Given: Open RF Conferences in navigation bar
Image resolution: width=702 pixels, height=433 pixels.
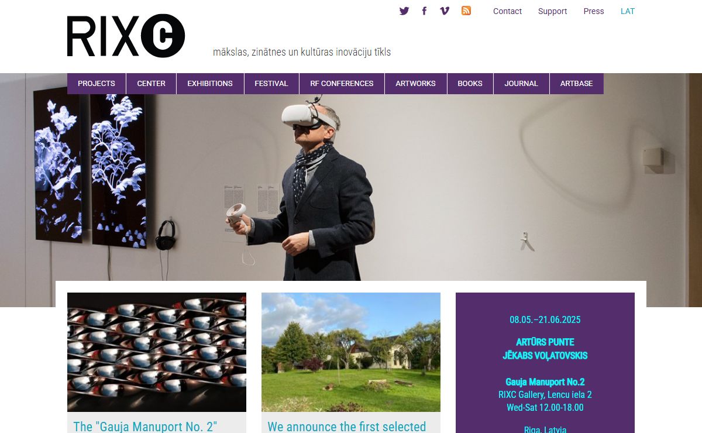Looking at the screenshot, I should click(x=342, y=84).
